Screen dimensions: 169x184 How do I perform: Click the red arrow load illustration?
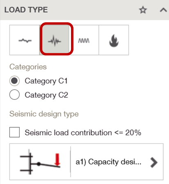(57, 159)
